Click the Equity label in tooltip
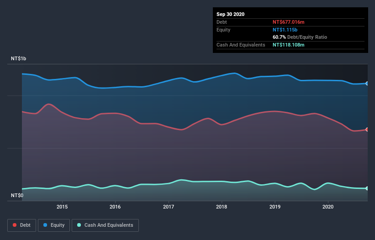This screenshot has width=375, height=240. (x=223, y=30)
